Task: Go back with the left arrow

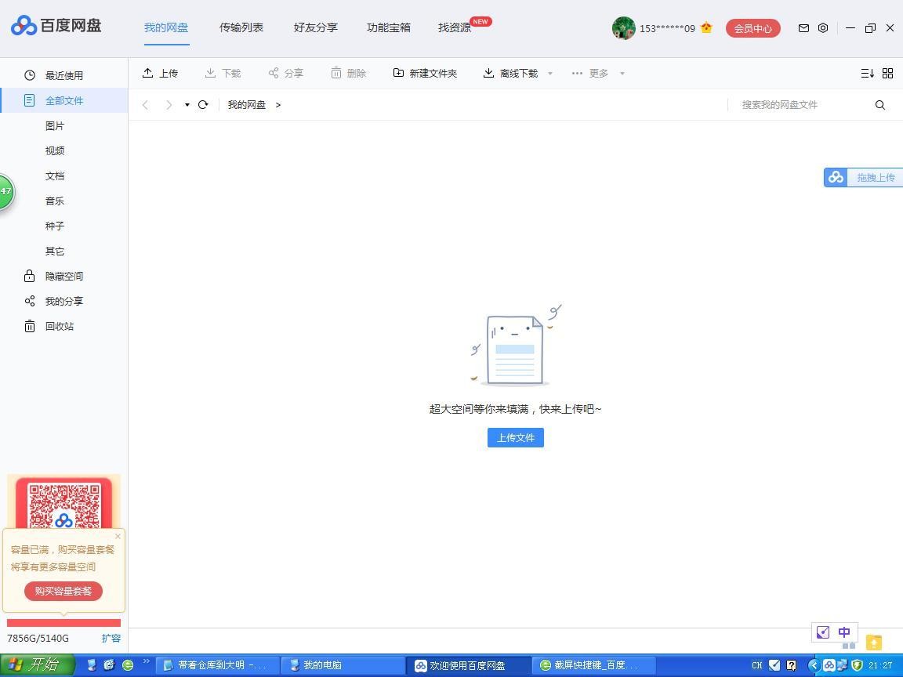Action: coord(145,105)
